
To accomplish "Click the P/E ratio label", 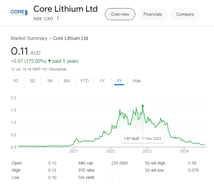I will tap(86, 170).
